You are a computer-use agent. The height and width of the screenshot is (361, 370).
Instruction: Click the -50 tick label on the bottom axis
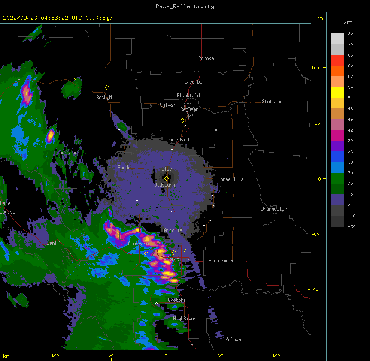(109, 355)
